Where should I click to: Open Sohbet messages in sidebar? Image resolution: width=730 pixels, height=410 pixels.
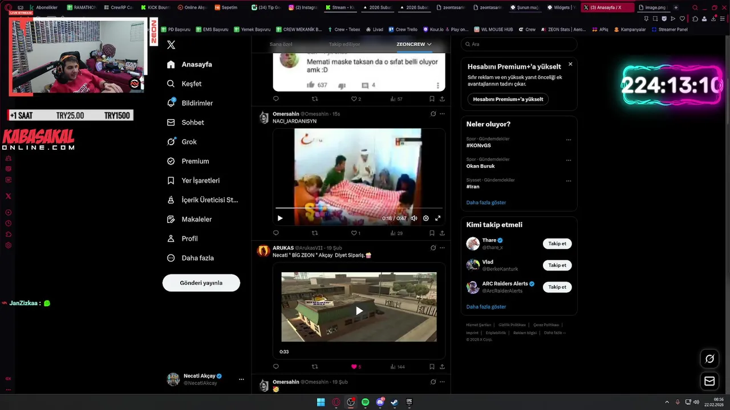click(x=185, y=122)
